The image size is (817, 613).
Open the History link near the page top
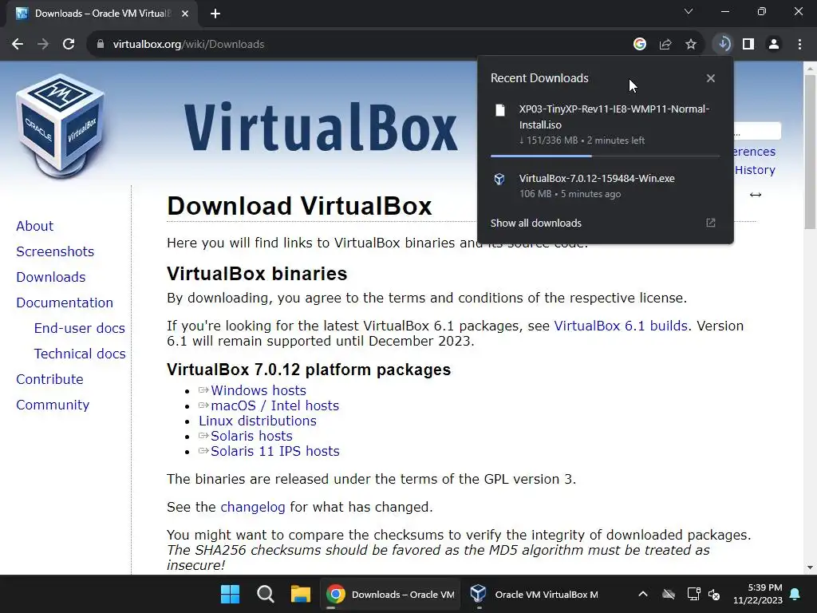(x=755, y=170)
